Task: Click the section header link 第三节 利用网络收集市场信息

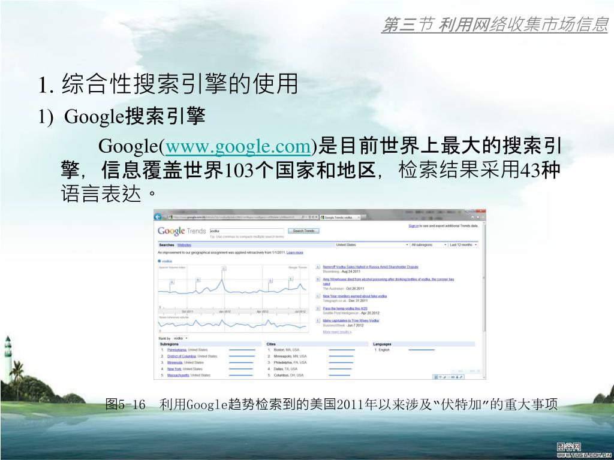Action: point(495,25)
